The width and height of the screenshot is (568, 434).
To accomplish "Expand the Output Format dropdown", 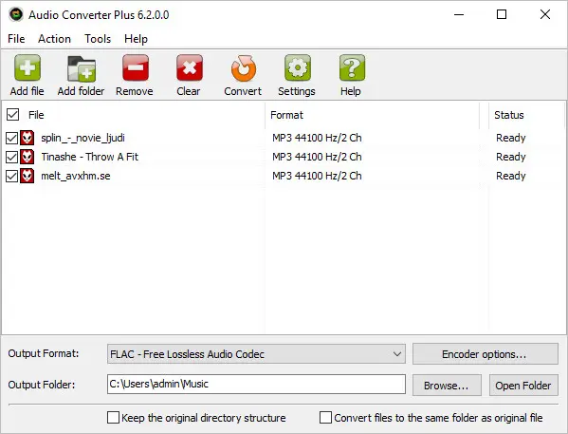I will [x=256, y=354].
